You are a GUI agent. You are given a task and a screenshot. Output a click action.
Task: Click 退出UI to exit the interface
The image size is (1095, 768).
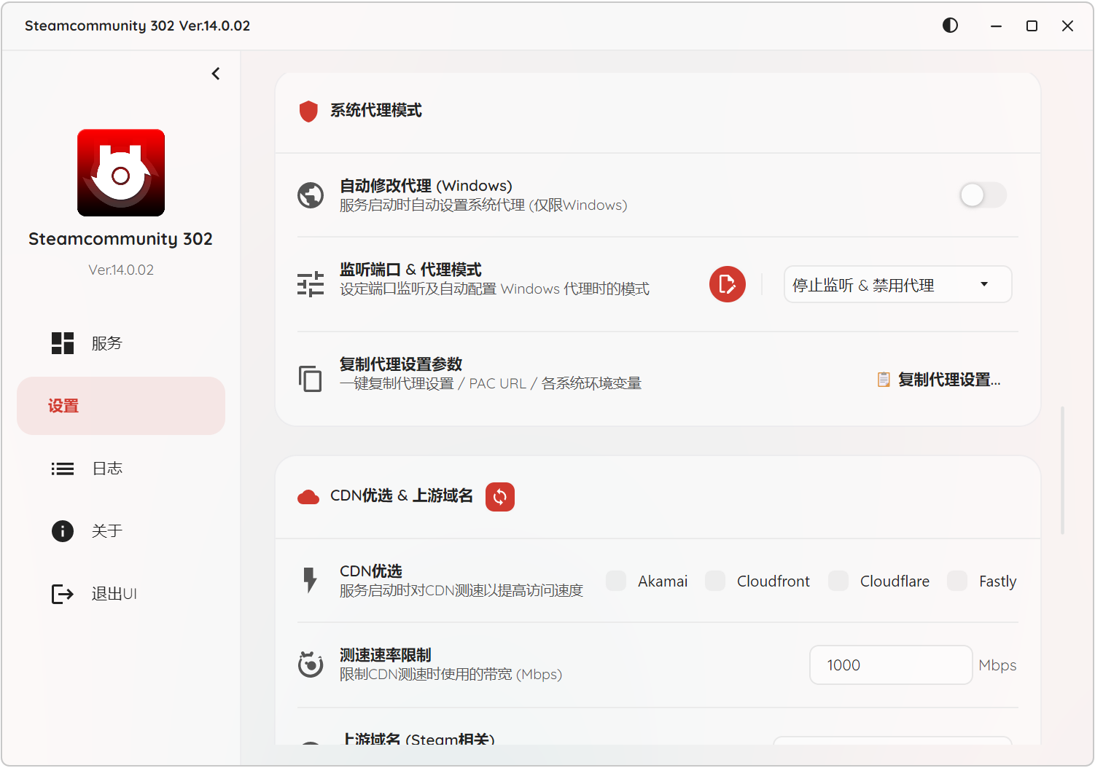click(x=121, y=594)
